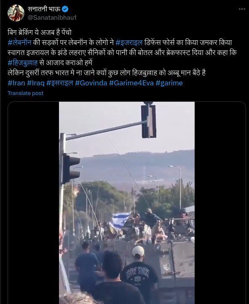Click the blue verified badge icon

65,9
